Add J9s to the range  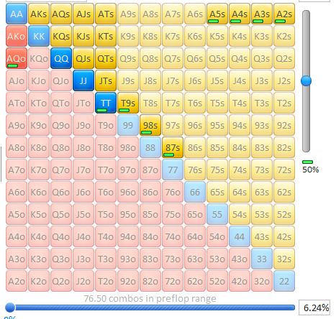point(128,80)
